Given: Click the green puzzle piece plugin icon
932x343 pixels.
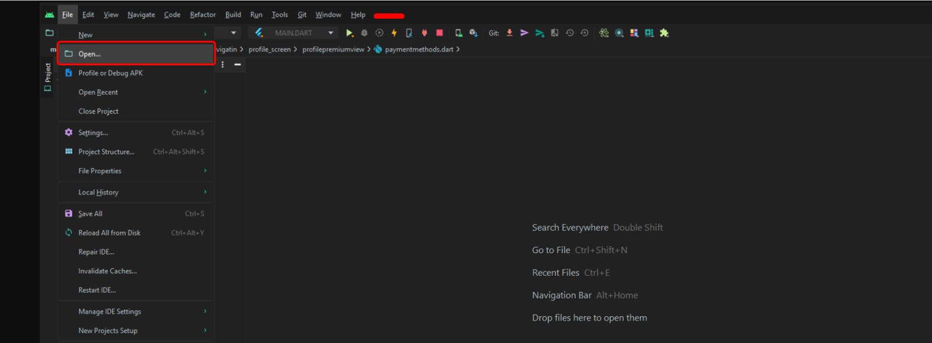Looking at the screenshot, I should (664, 33).
